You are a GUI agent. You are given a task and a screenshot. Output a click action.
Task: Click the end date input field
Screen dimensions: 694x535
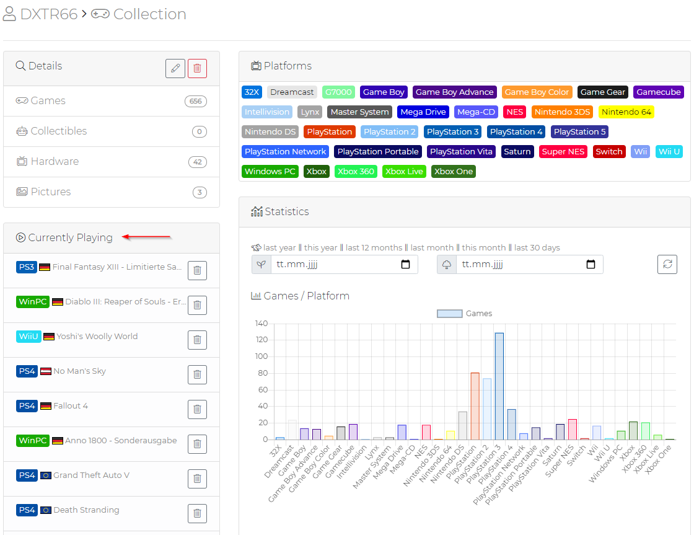point(529,264)
